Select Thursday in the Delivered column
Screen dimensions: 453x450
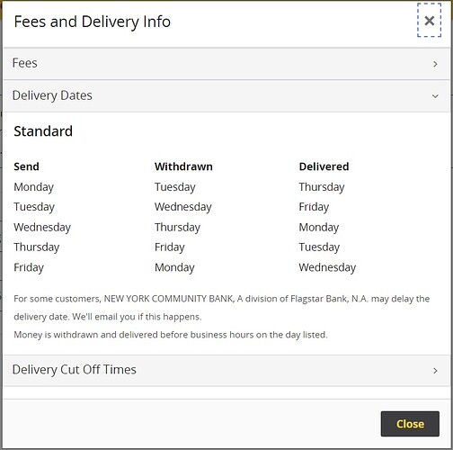point(322,187)
